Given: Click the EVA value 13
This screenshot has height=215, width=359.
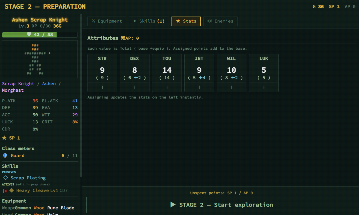Looking at the screenshot, I should click(x=75, y=108).
